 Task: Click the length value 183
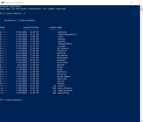pyautogui.click(x=54, y=93)
